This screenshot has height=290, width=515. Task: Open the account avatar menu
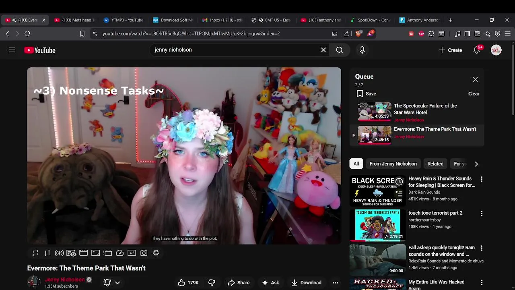tap(496, 50)
